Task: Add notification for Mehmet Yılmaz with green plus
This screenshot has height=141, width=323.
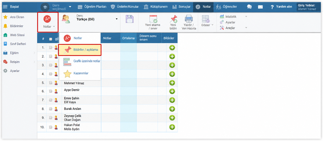Action: 172,83
